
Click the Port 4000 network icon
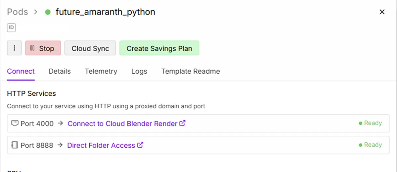15,123
